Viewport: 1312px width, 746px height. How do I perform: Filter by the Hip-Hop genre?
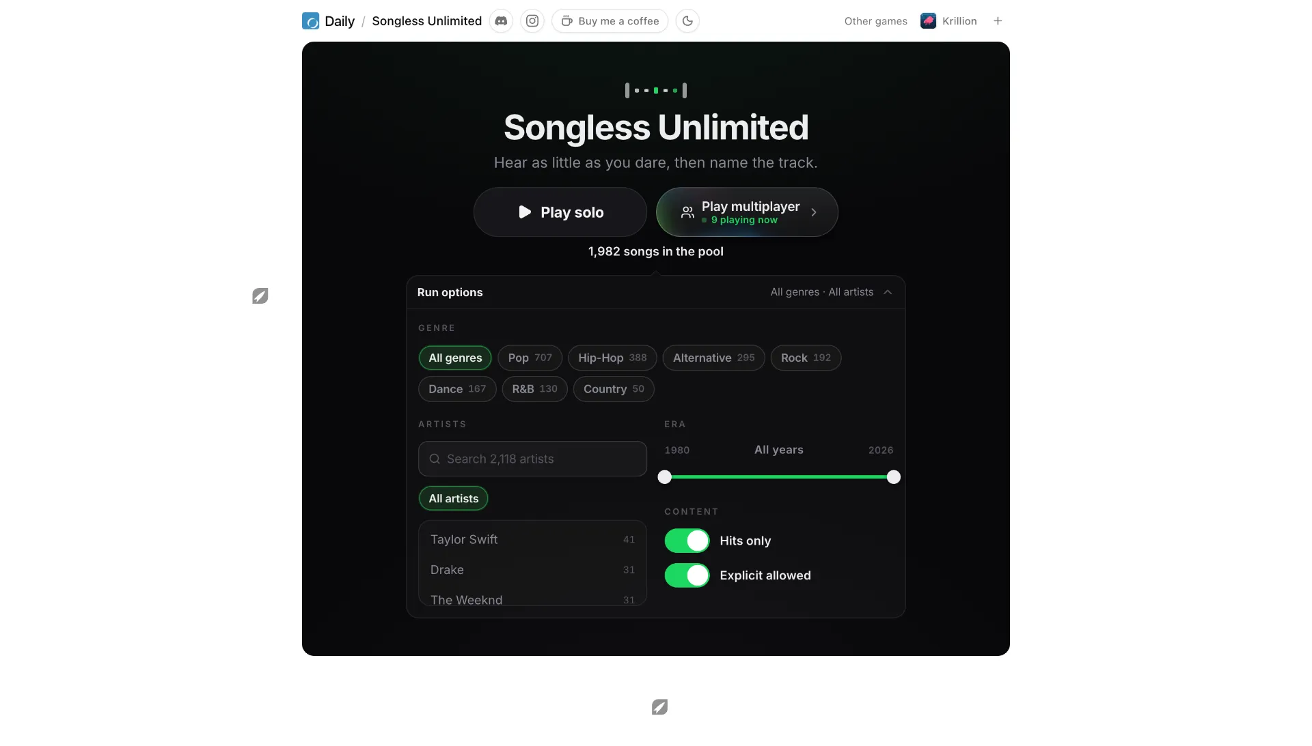pos(612,358)
